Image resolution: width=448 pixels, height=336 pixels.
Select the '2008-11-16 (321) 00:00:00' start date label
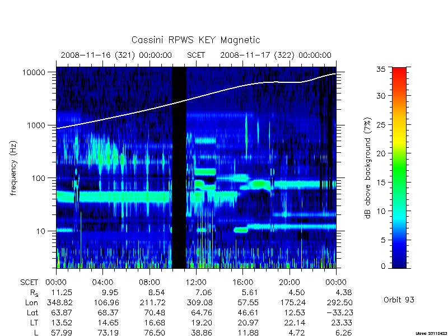[x=116, y=55]
